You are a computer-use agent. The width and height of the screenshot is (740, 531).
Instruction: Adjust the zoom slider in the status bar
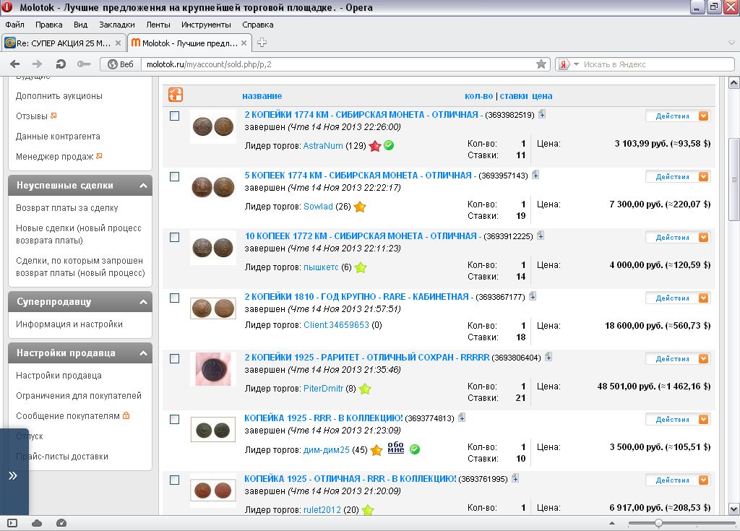point(658,523)
